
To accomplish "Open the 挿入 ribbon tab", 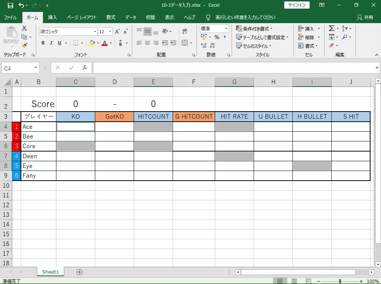I will tap(53, 18).
